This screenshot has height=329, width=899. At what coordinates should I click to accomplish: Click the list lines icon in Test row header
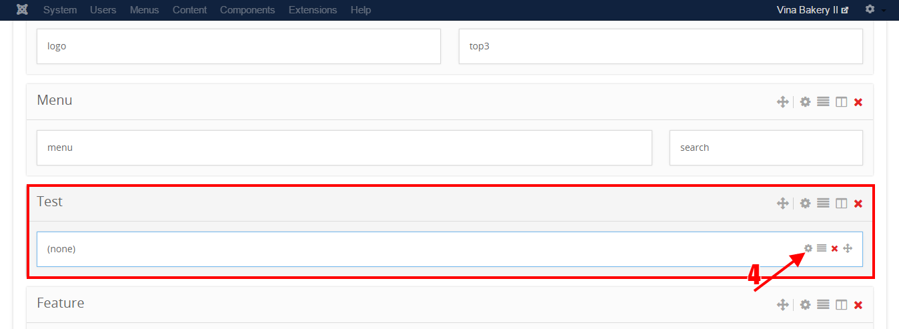tap(824, 204)
